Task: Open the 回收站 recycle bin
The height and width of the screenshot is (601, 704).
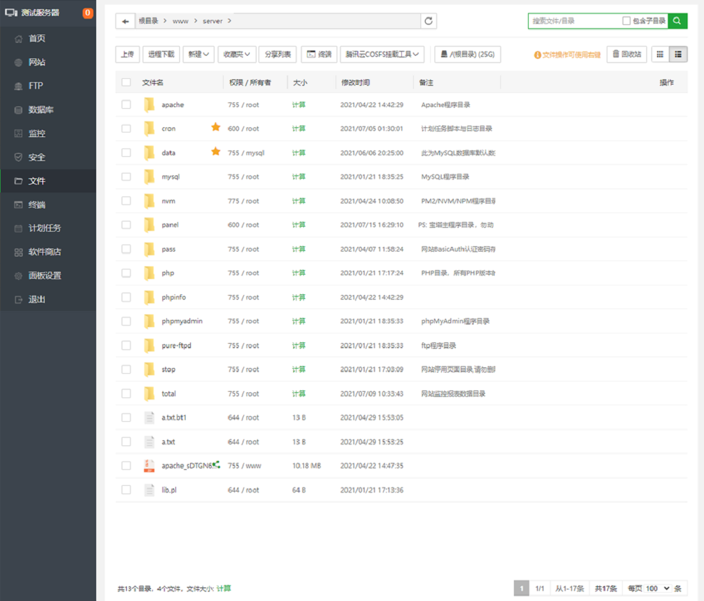Action: 627,54
